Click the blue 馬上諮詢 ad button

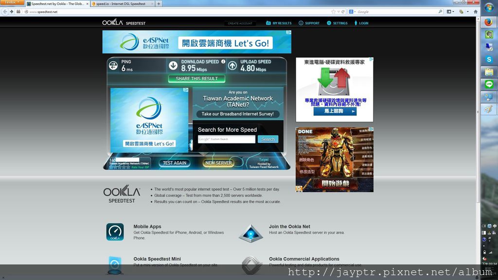tap(335, 111)
